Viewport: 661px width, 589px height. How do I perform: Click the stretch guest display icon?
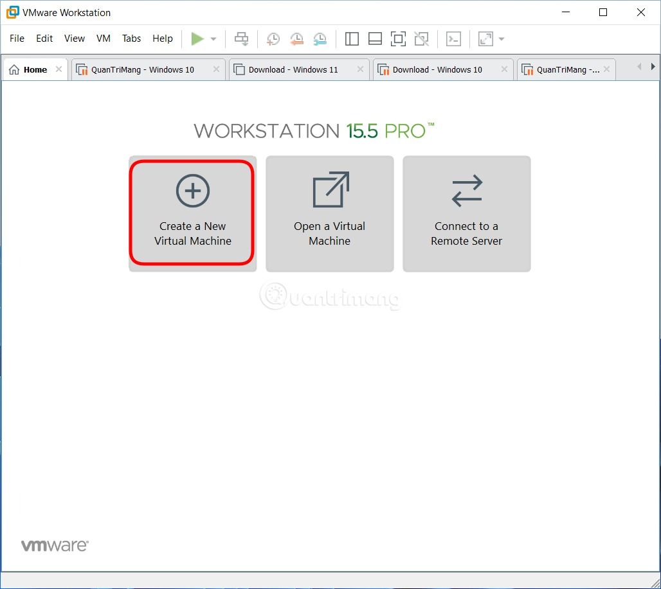[485, 39]
